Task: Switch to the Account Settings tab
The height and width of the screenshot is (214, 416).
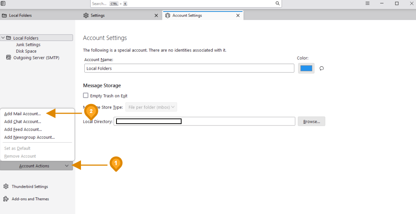Action: [203, 16]
